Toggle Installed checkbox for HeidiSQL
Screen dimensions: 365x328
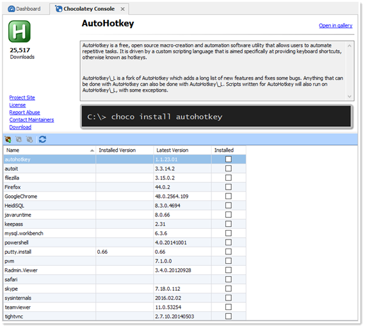[229, 206]
